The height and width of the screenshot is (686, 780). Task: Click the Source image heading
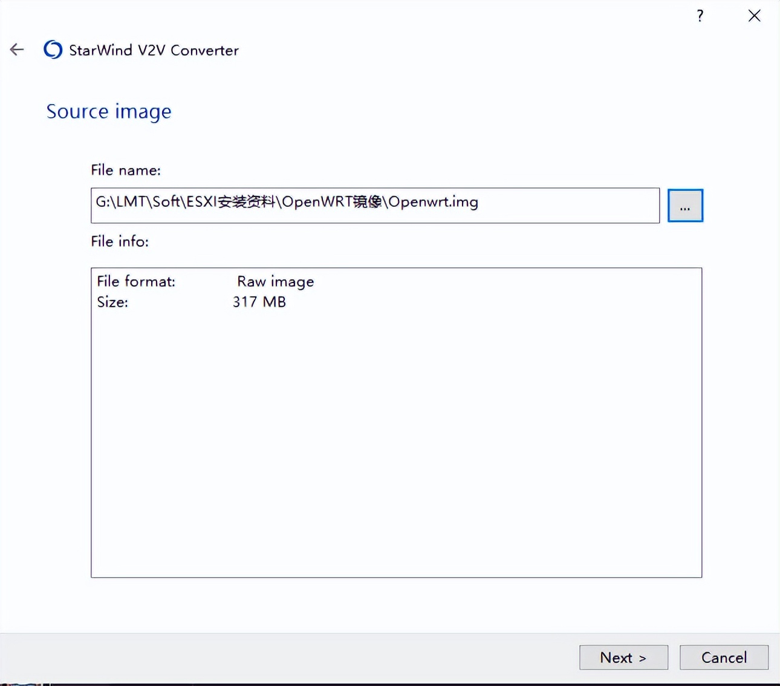(x=109, y=111)
